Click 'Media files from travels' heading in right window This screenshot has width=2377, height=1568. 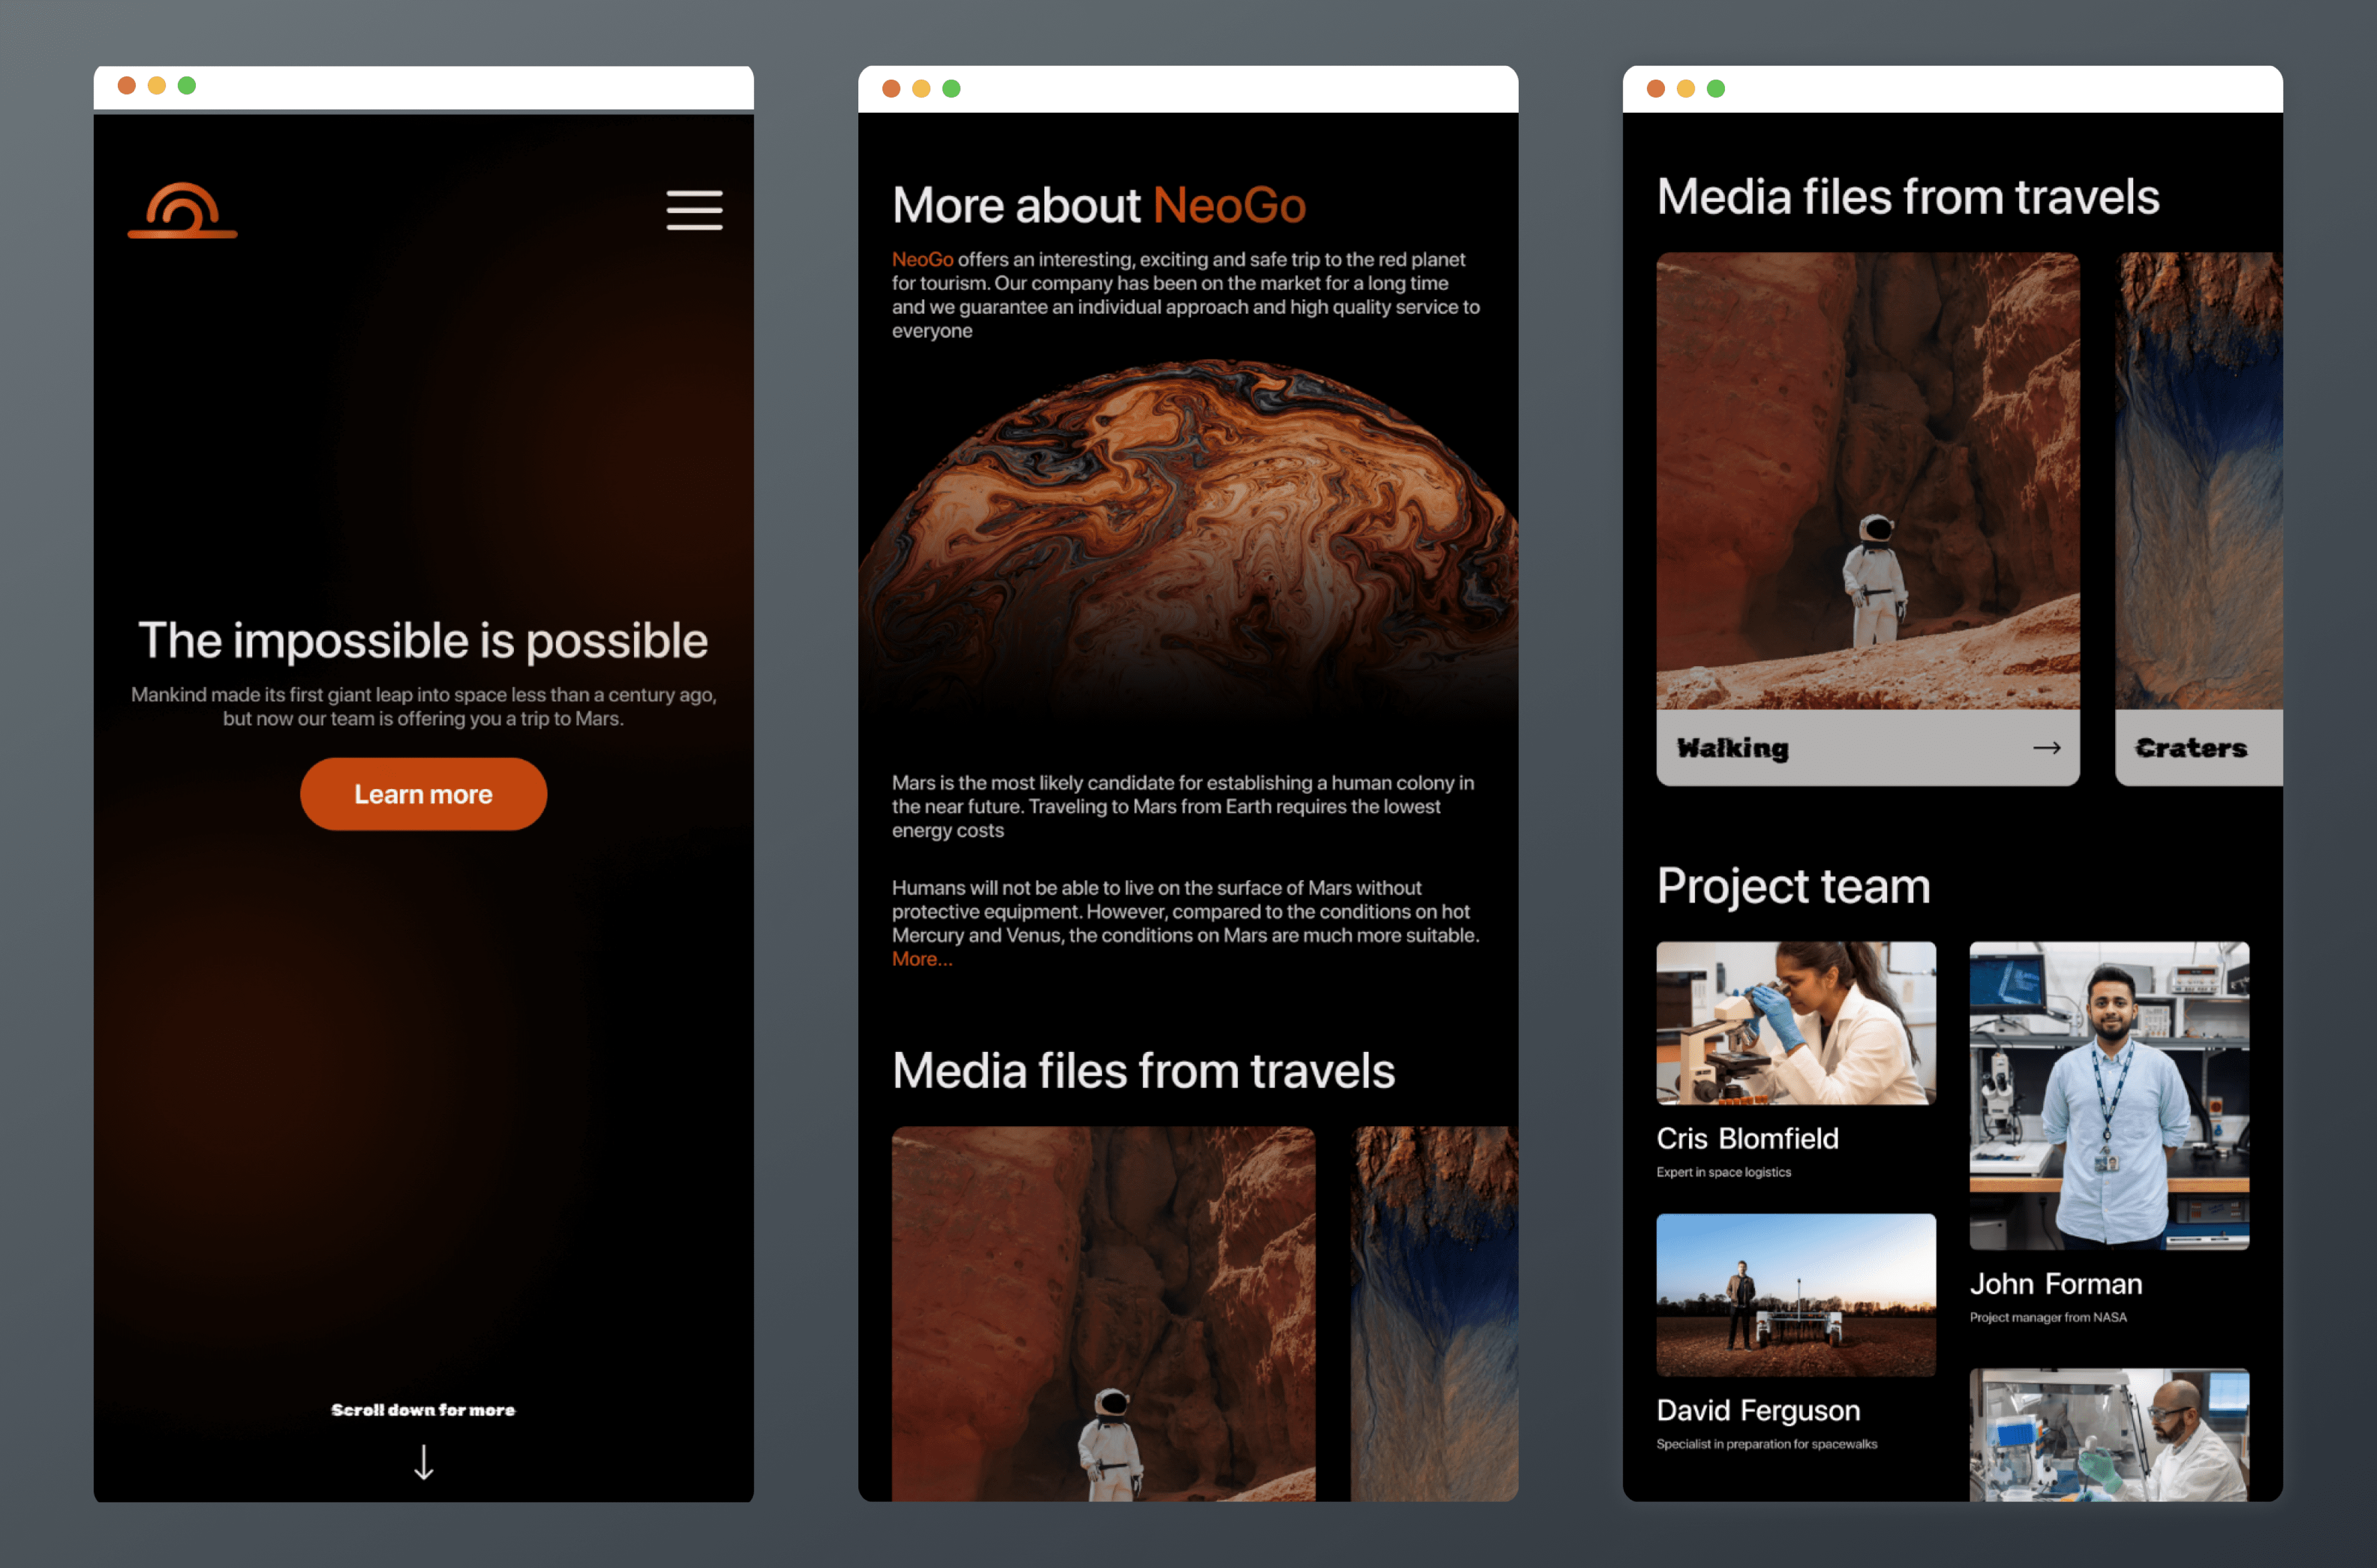(1908, 197)
